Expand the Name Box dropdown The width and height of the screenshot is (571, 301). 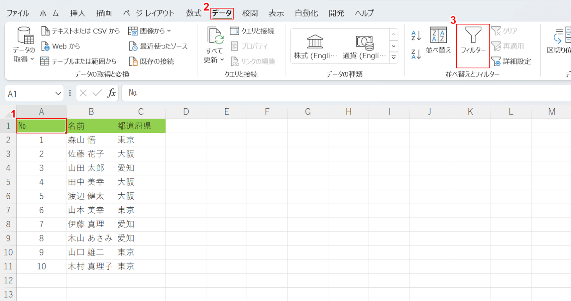pyautogui.click(x=58, y=93)
